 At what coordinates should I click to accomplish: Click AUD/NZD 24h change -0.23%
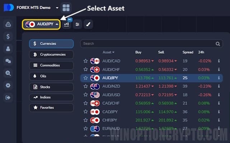205,86
